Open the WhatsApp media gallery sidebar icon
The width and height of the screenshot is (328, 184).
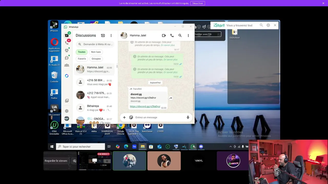click(x=67, y=101)
